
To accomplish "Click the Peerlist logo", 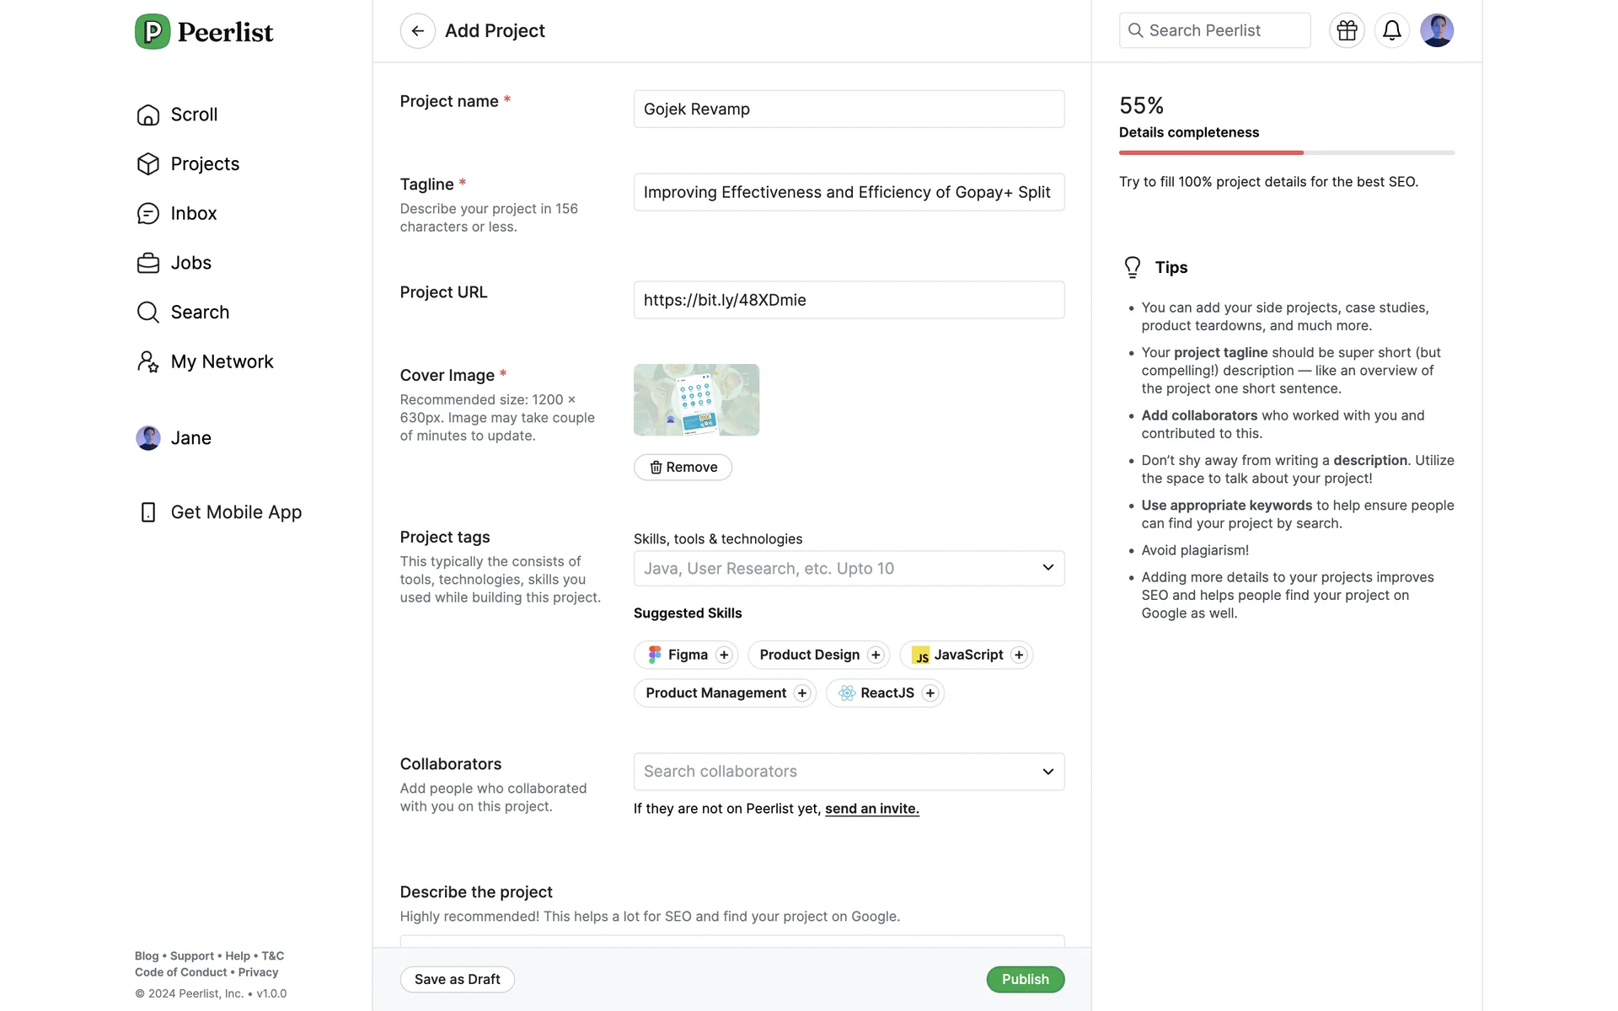I will [204, 32].
